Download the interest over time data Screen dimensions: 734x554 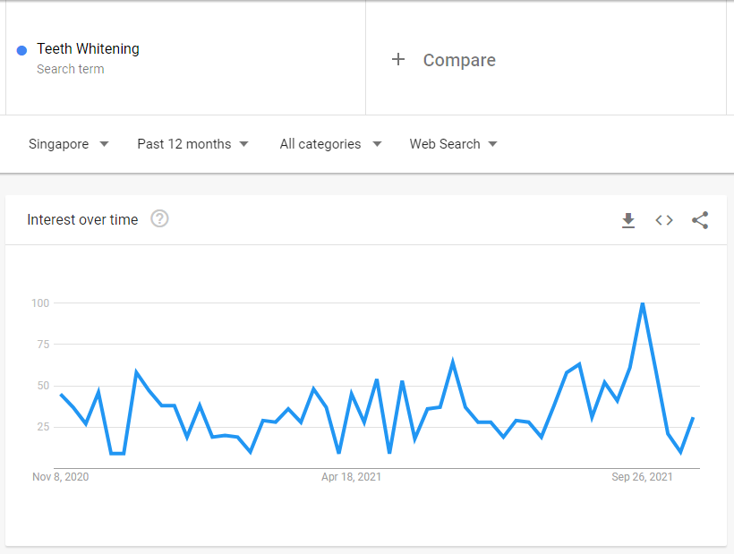pos(628,220)
